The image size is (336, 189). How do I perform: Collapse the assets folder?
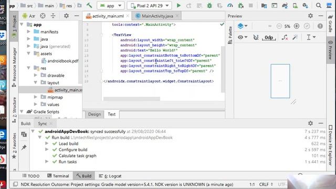tap(28, 54)
